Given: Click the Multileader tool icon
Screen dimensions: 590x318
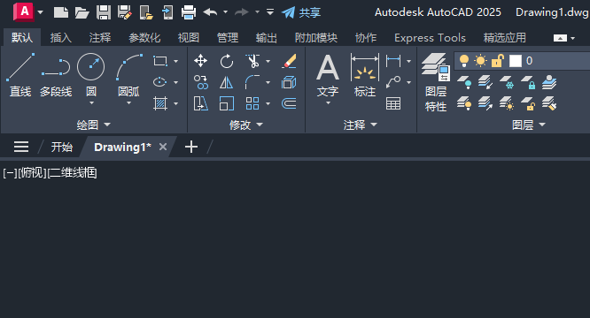Looking at the screenshot, I should click(x=393, y=82).
